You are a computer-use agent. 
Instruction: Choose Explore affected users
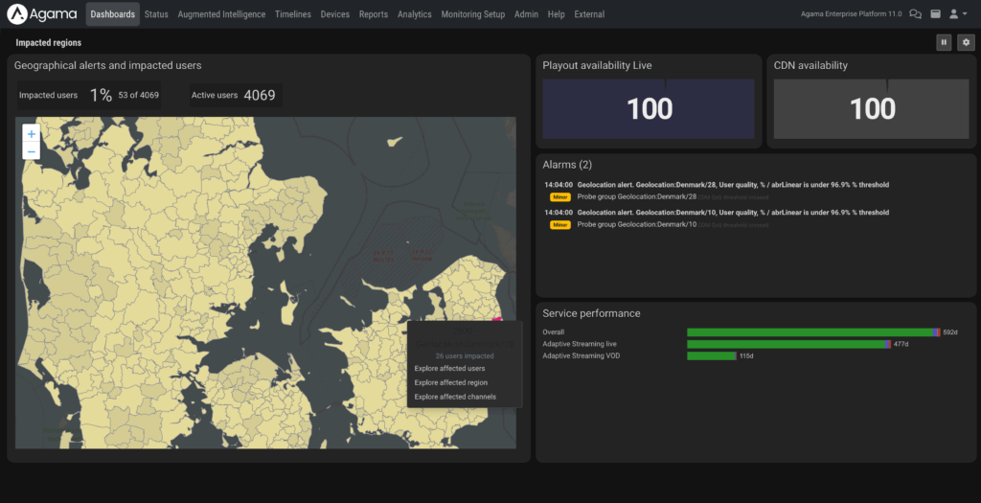(x=449, y=368)
